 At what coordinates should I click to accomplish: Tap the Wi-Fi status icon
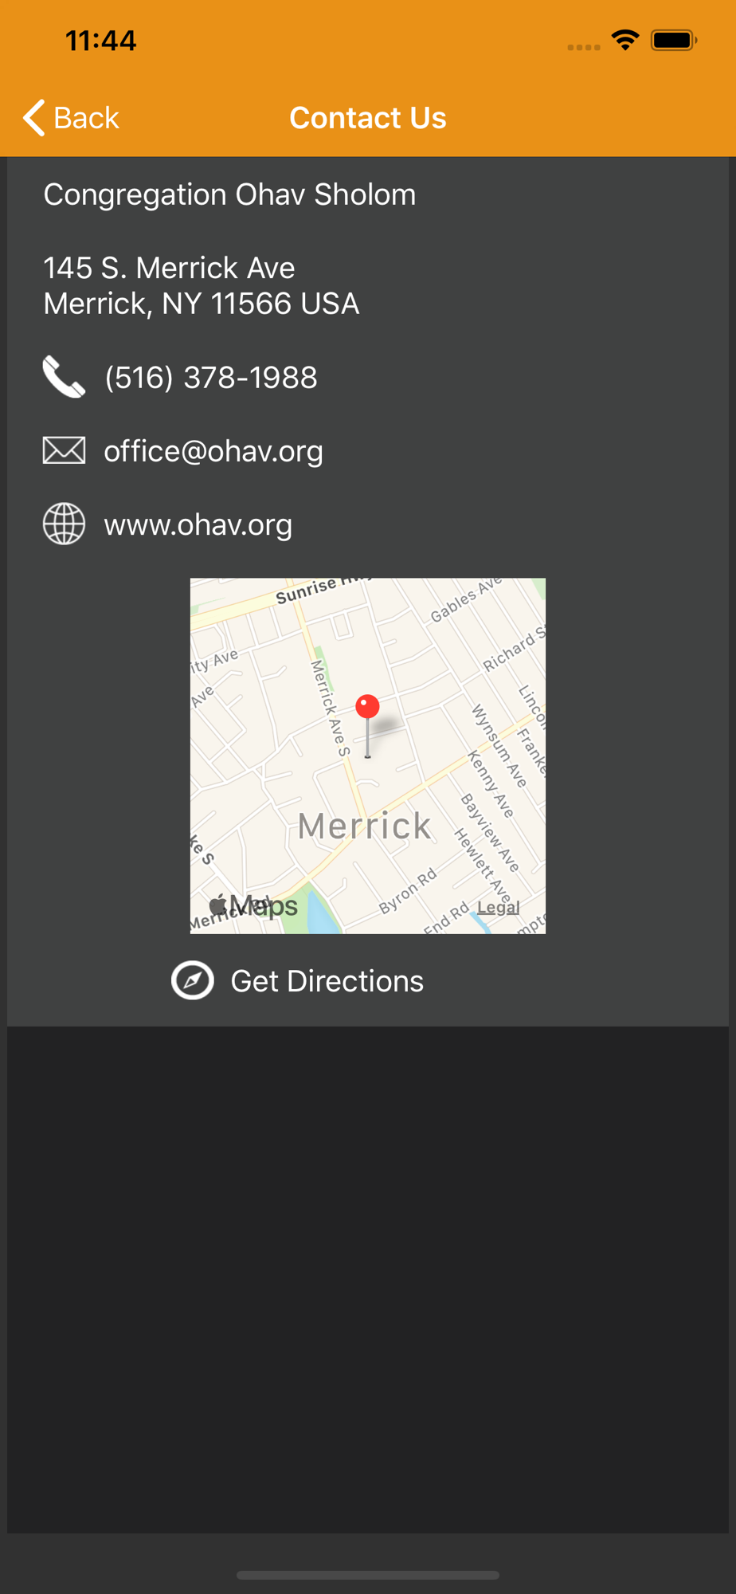(x=625, y=40)
